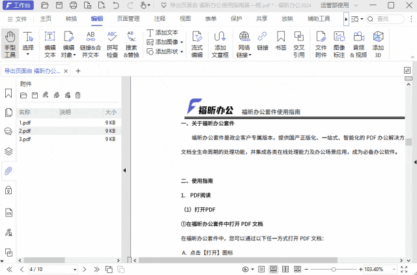Expand the Web Link (网络链接) dropdown
The height and width of the screenshot is (275, 417).
point(250,55)
